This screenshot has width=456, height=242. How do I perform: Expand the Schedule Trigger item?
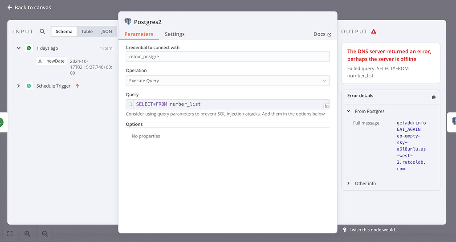click(x=18, y=86)
